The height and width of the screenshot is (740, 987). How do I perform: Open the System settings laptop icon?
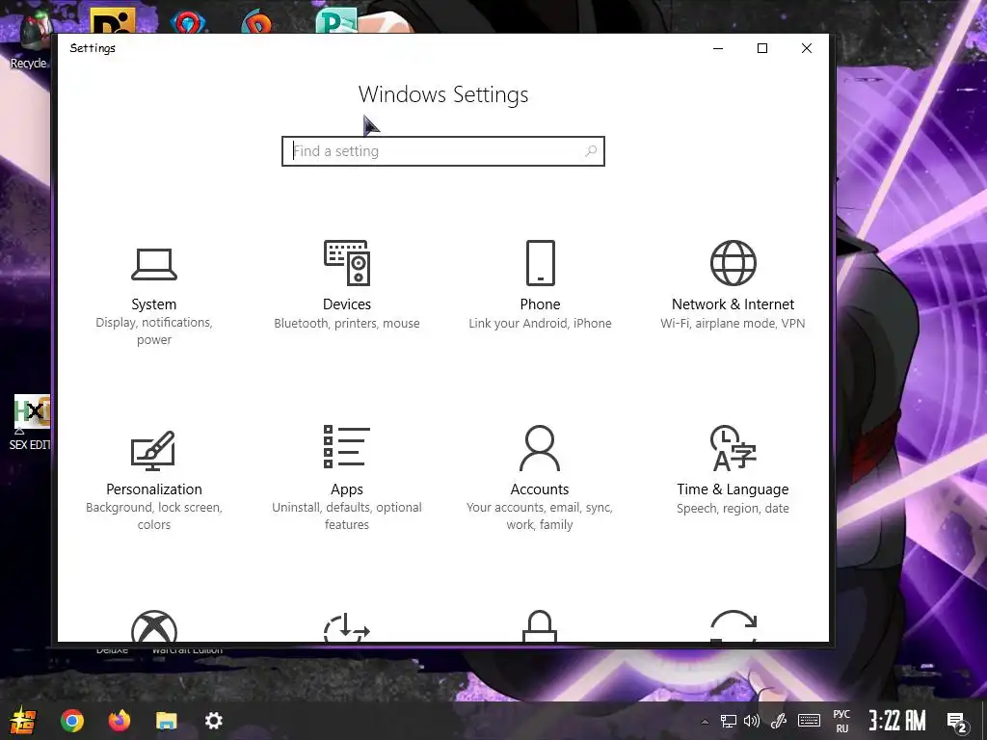[153, 264]
